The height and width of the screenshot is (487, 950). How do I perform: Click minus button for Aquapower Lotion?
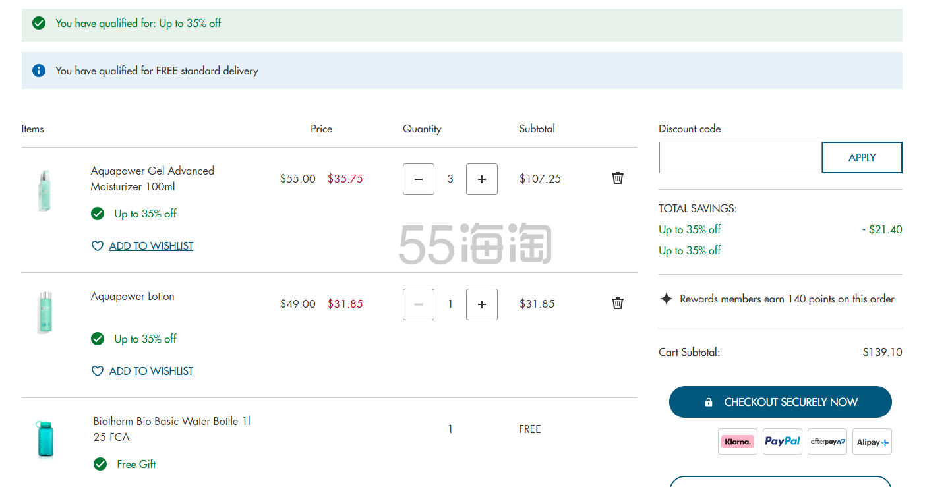pos(419,304)
